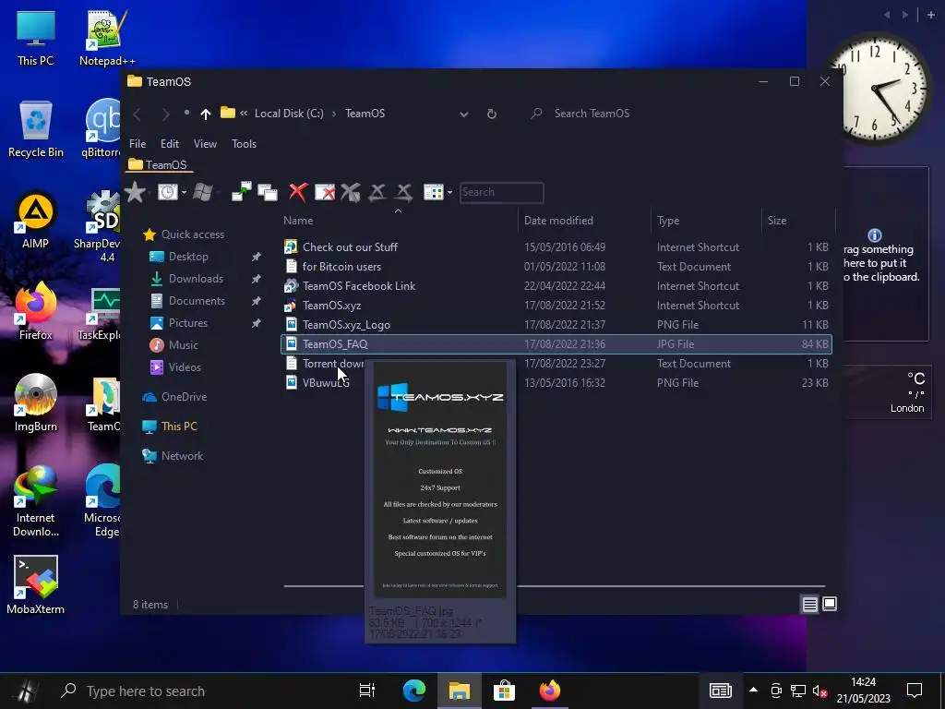Click the refresh button in address bar

tap(492, 114)
